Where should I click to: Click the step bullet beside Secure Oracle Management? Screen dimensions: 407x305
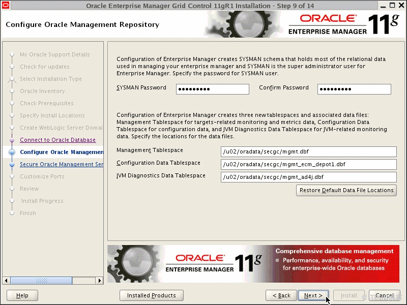click(x=12, y=164)
